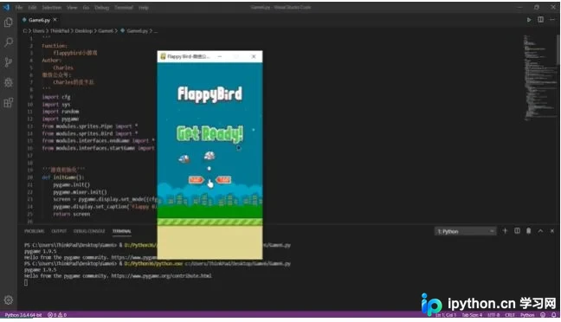Click the right red arrow in FlappyBird game
The image size is (561, 322).
[x=223, y=179]
